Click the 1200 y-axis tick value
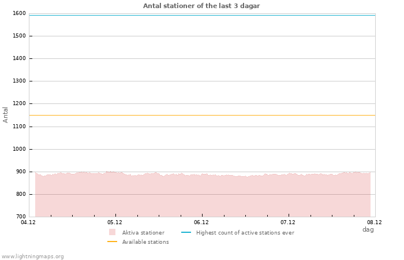Image resolution: width=404 pixels, height=260 pixels. (19, 104)
